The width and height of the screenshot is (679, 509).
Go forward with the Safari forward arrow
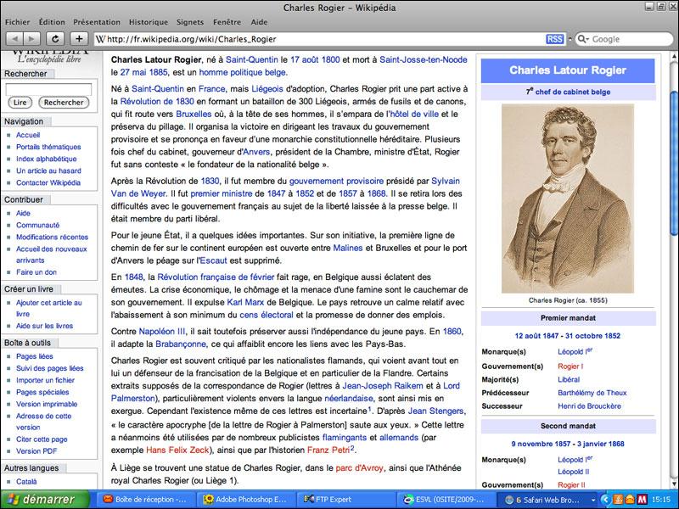click(x=31, y=39)
